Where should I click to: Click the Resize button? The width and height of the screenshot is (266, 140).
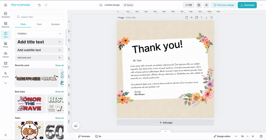pyautogui.click(x=128, y=5)
